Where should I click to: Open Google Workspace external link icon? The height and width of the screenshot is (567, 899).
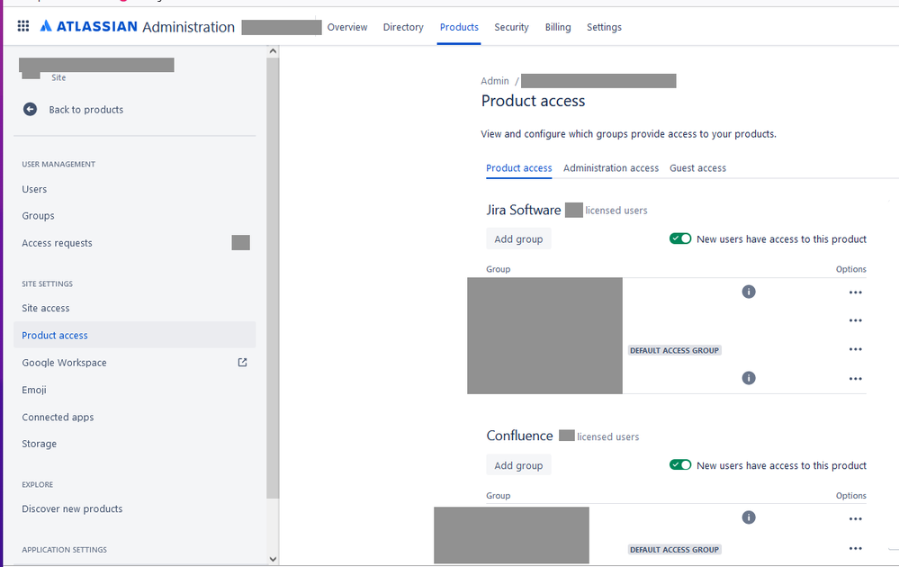tap(243, 363)
